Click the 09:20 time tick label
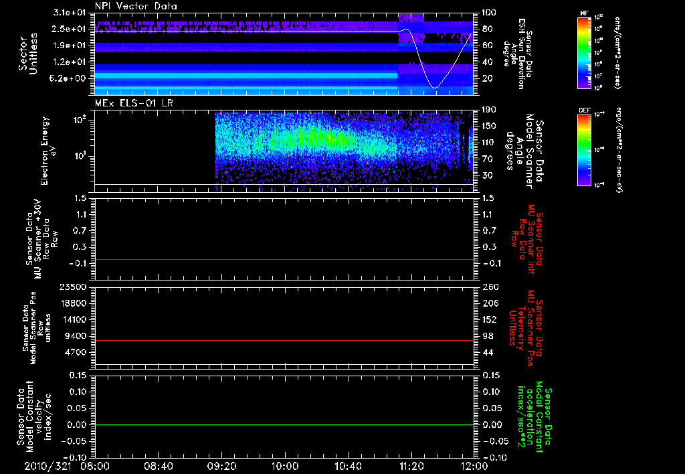 click(x=221, y=466)
